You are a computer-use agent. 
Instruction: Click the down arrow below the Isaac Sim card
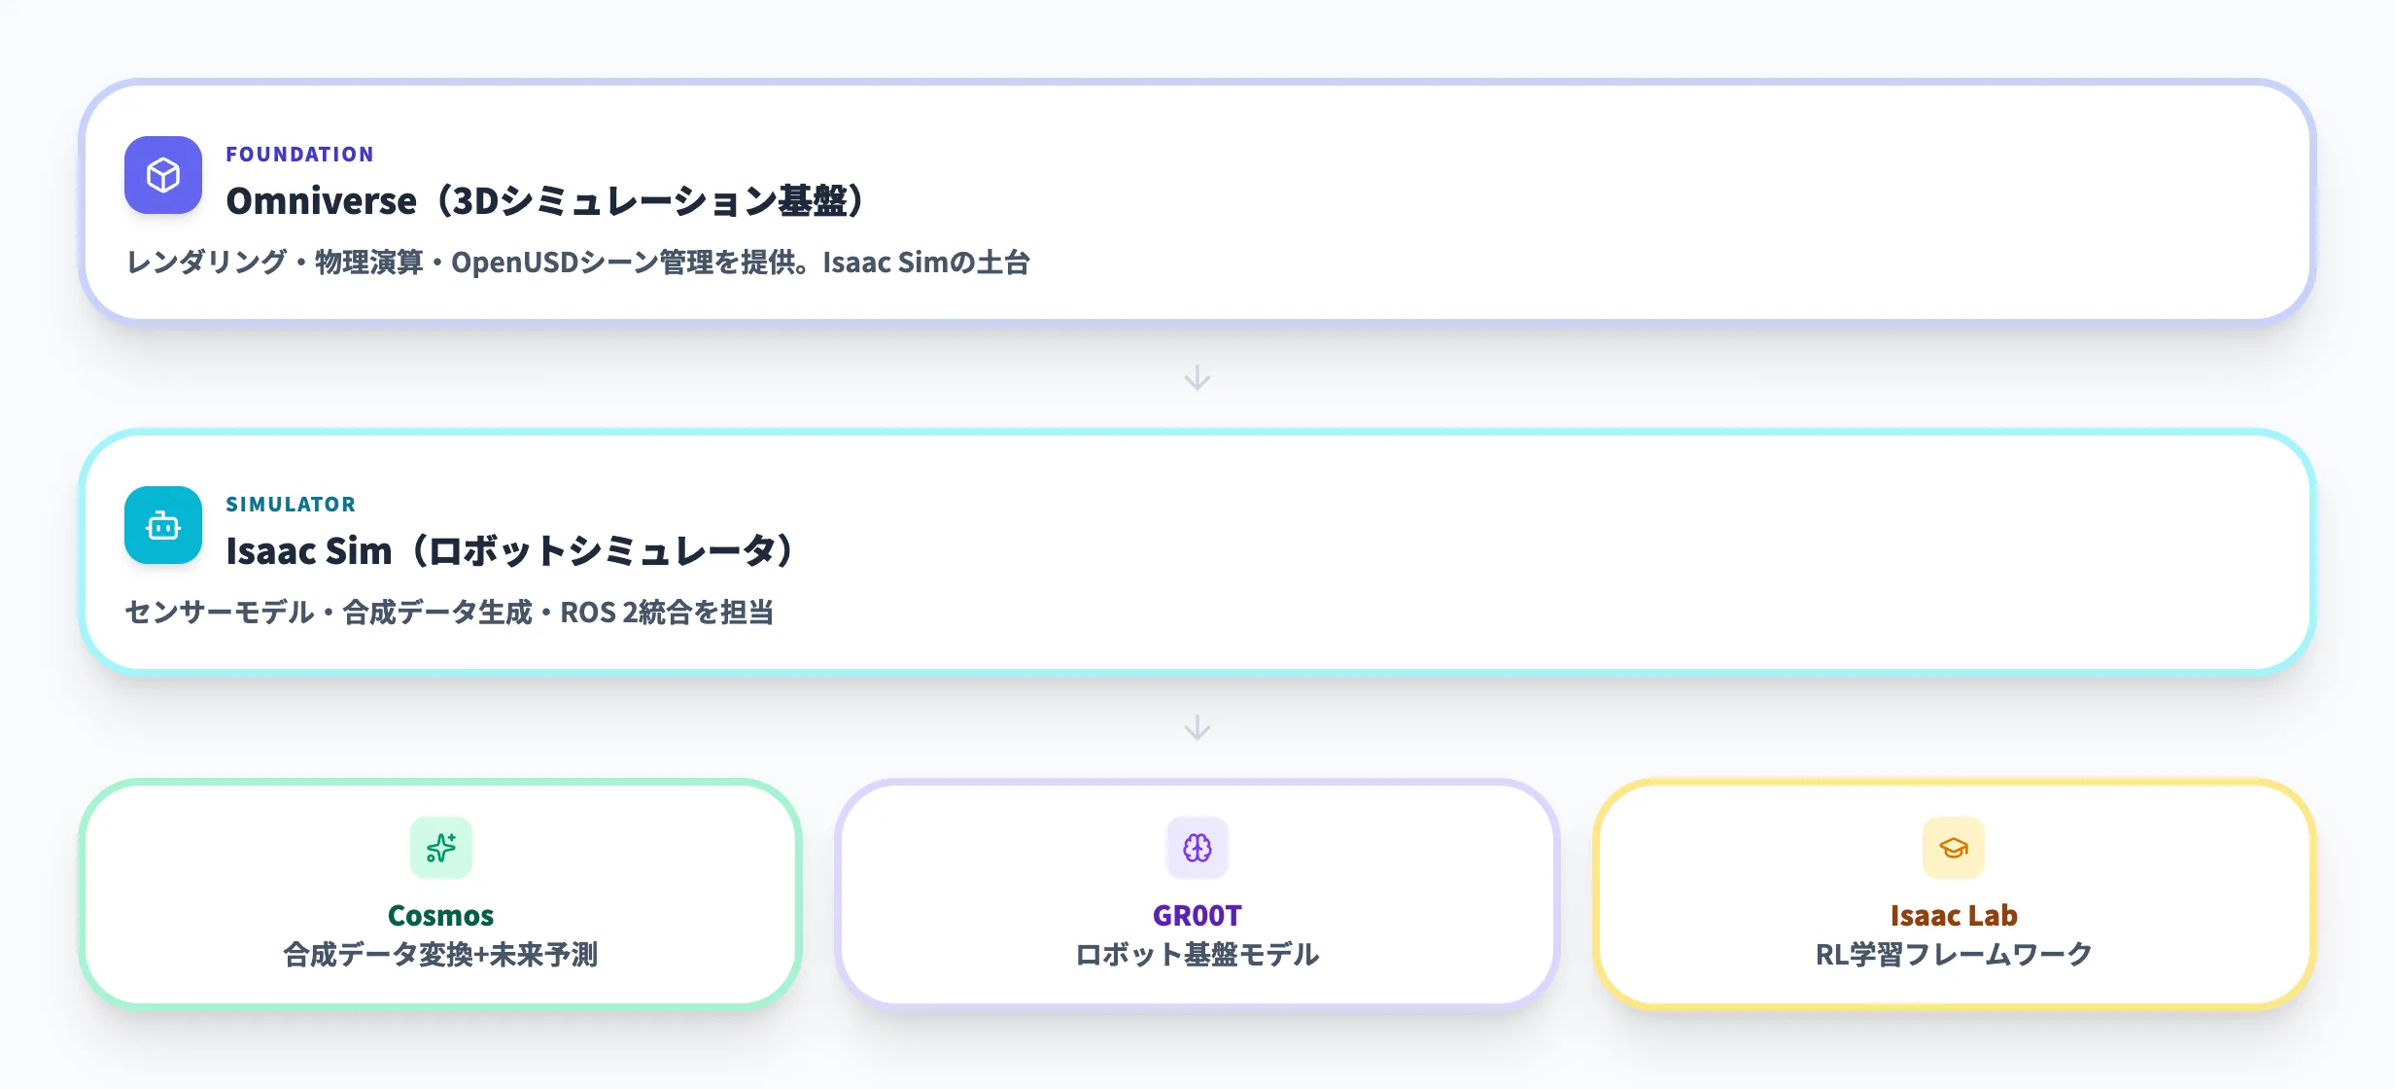1197,727
